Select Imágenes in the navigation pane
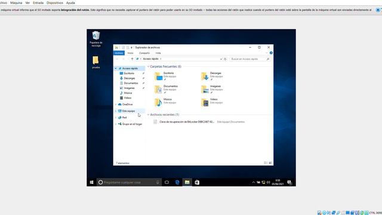The width and height of the screenshot is (382, 215). pyautogui.click(x=129, y=88)
